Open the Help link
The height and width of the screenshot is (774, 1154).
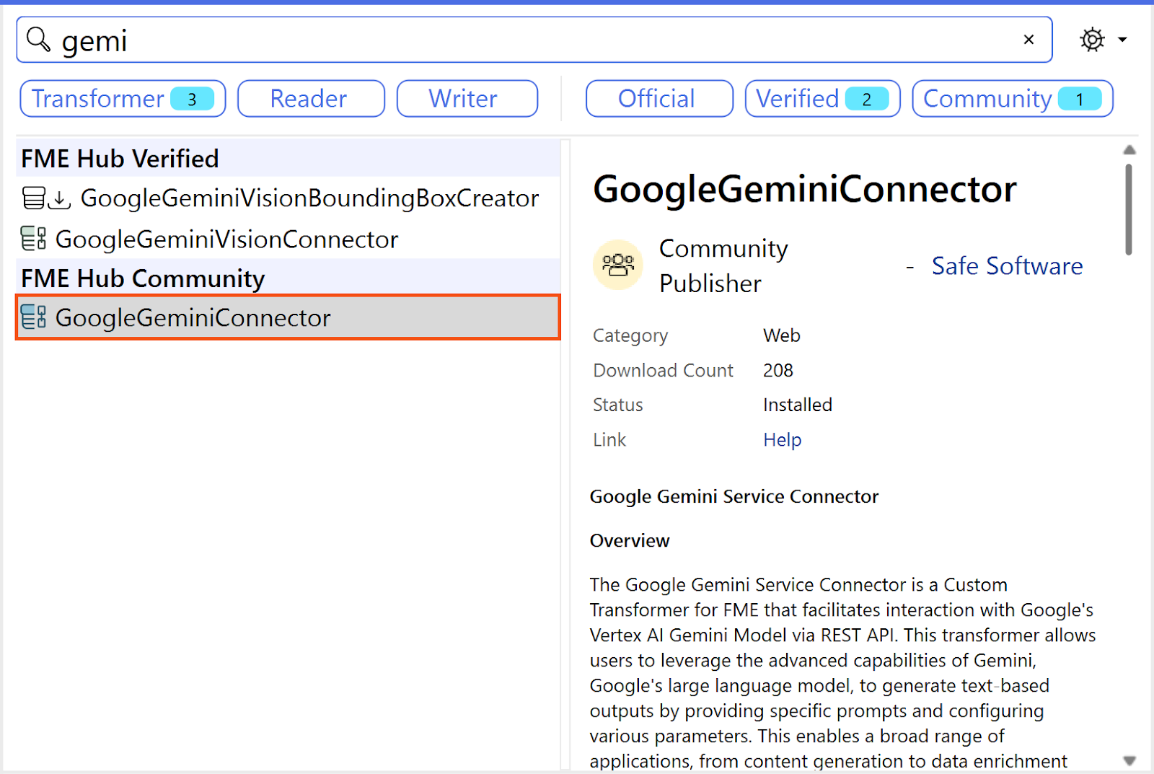(x=782, y=440)
